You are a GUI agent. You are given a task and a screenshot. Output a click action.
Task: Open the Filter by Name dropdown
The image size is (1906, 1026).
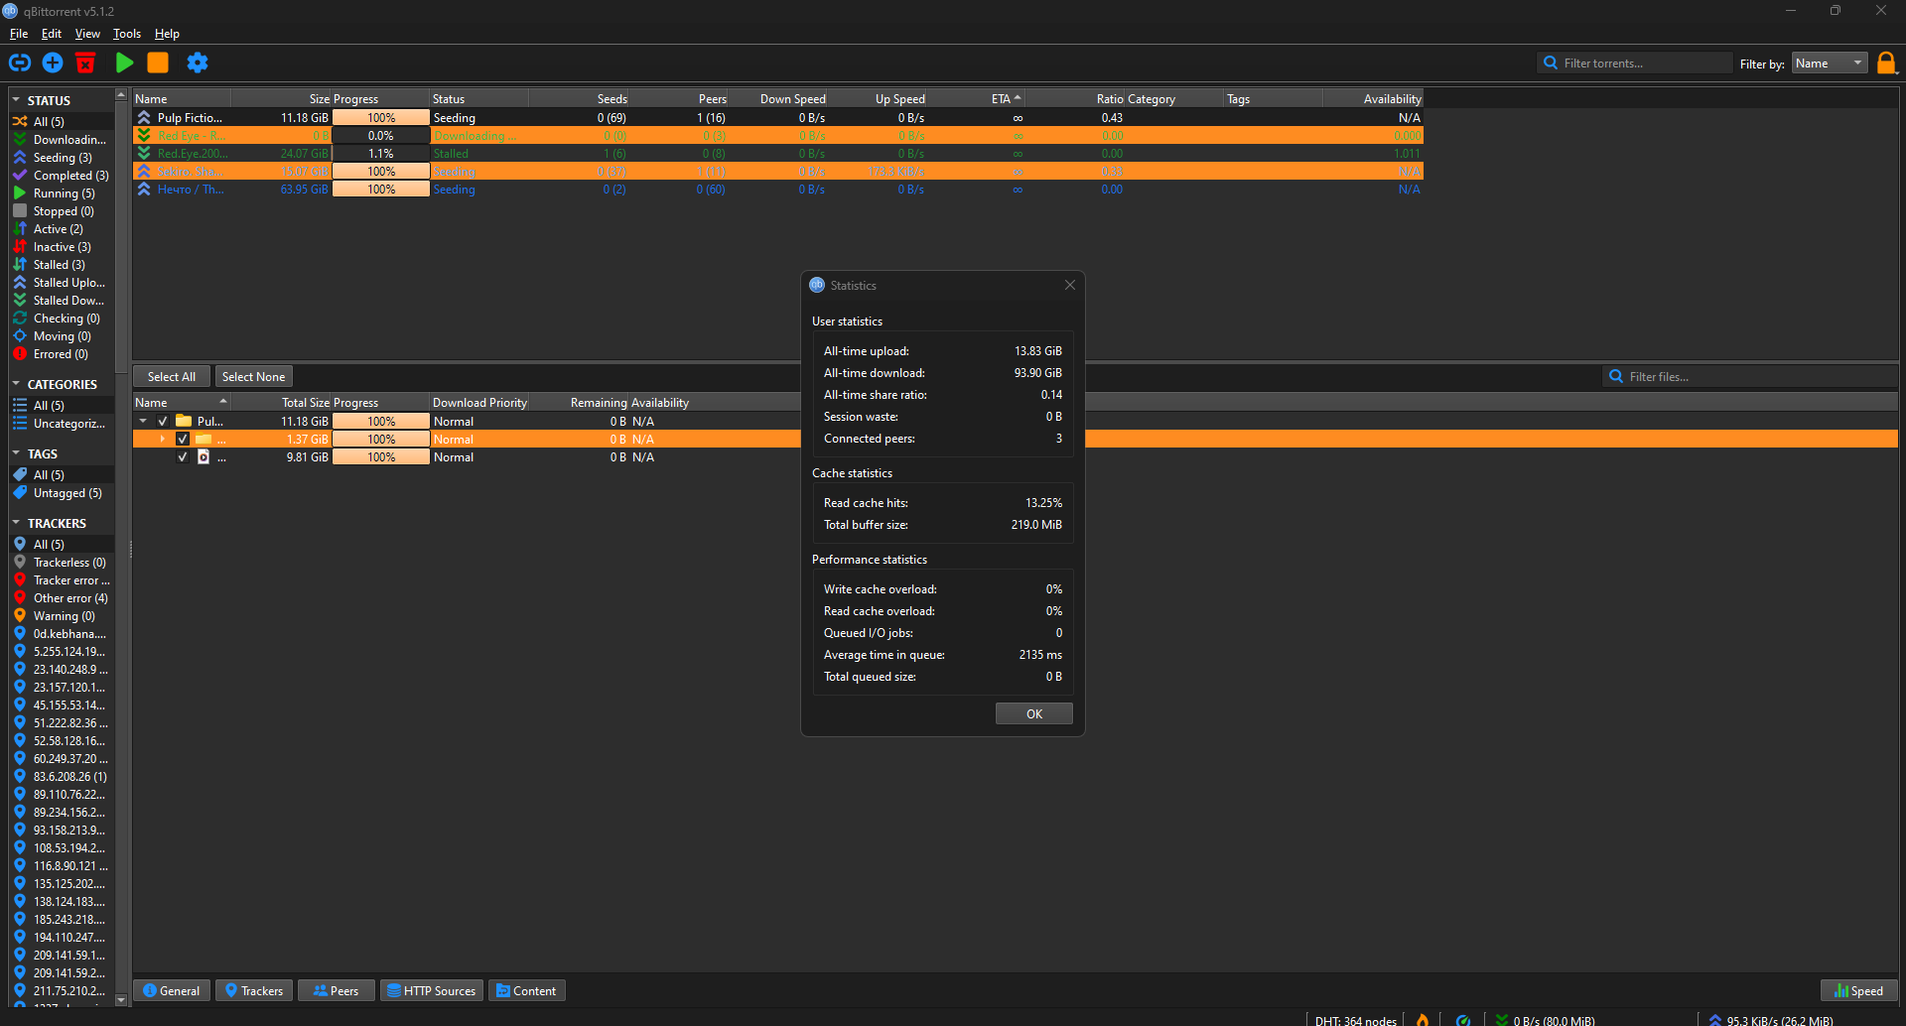click(1829, 64)
